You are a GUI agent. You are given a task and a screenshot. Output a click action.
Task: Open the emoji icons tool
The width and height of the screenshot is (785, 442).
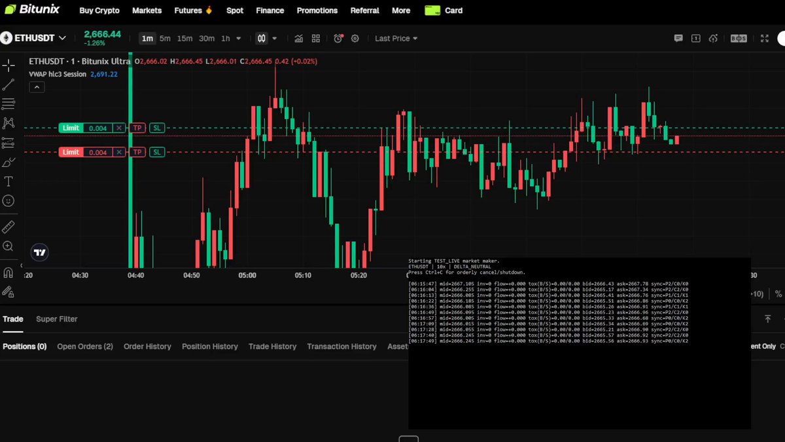[x=9, y=201]
